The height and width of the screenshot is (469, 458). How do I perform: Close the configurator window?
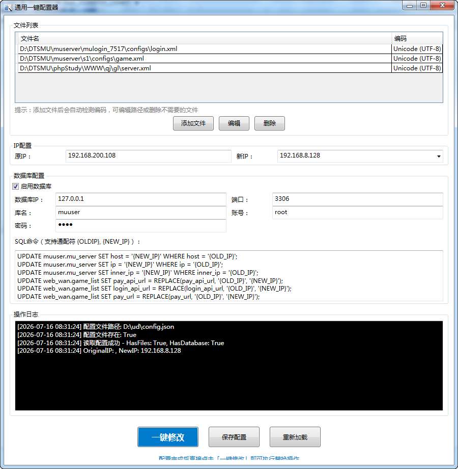442,6
